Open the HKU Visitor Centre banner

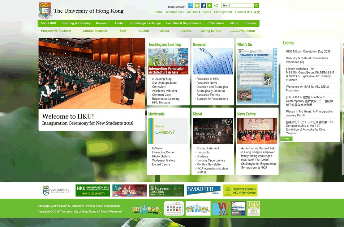point(240,191)
